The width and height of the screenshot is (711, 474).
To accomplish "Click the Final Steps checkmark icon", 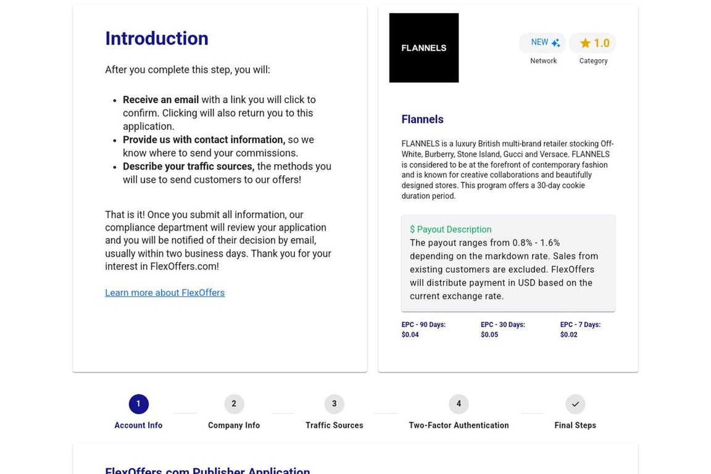I will click(x=575, y=404).
